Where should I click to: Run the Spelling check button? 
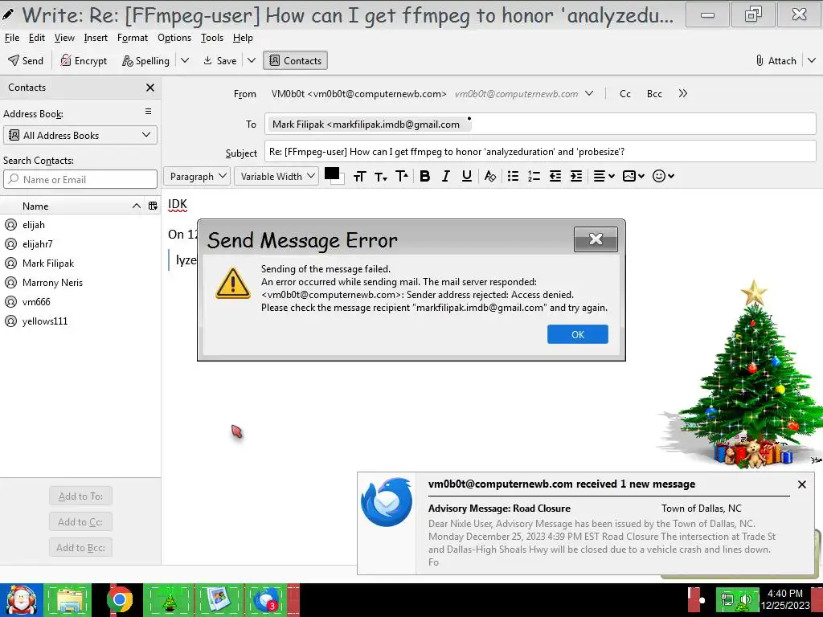(146, 61)
